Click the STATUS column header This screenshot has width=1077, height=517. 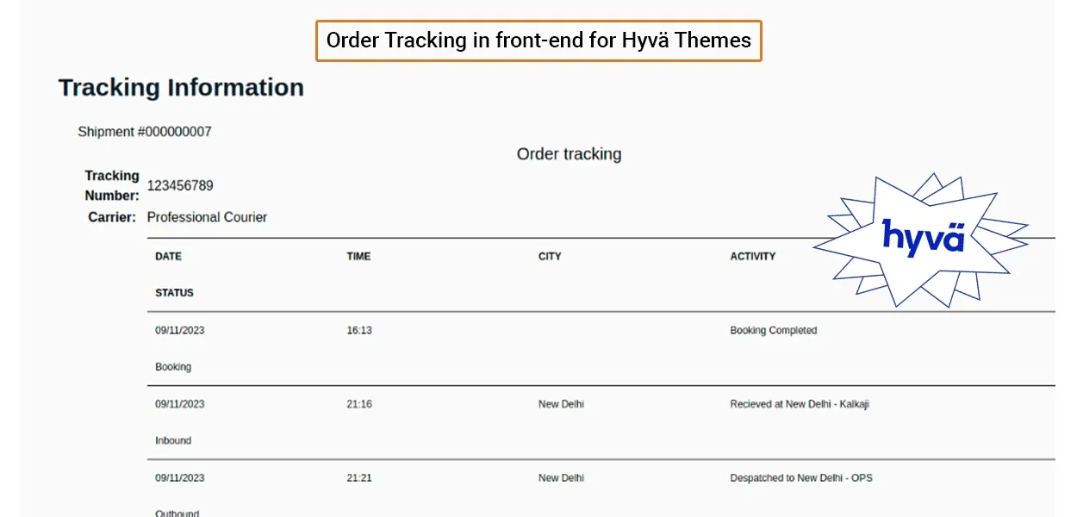174,293
